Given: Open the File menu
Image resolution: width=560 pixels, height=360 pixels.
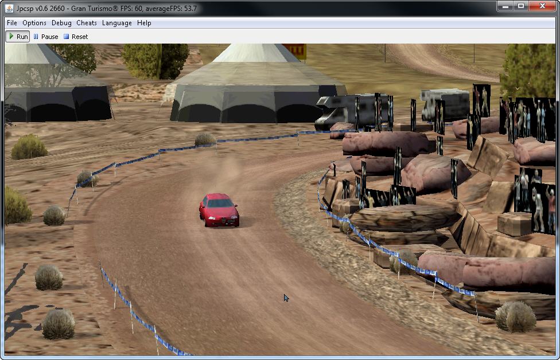Looking at the screenshot, I should (12, 23).
